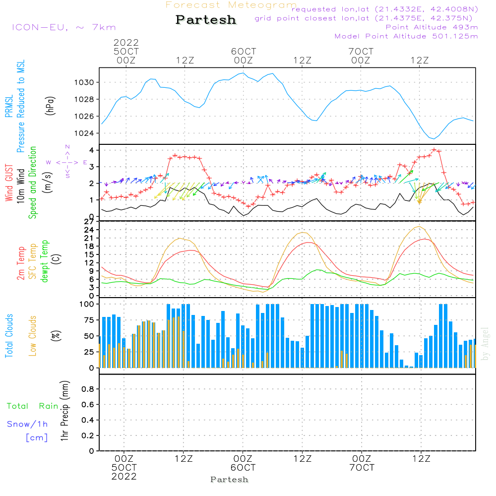Screen dimensions: 496x496
Task: Click the dewpt Temp legend label
Action: pyautogui.click(x=44, y=261)
